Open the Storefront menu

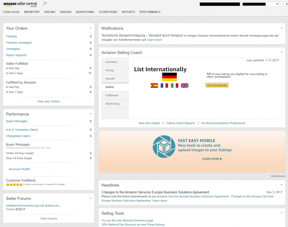pyautogui.click(x=108, y=12)
